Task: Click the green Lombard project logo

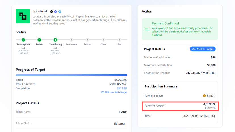Action: click(23, 16)
